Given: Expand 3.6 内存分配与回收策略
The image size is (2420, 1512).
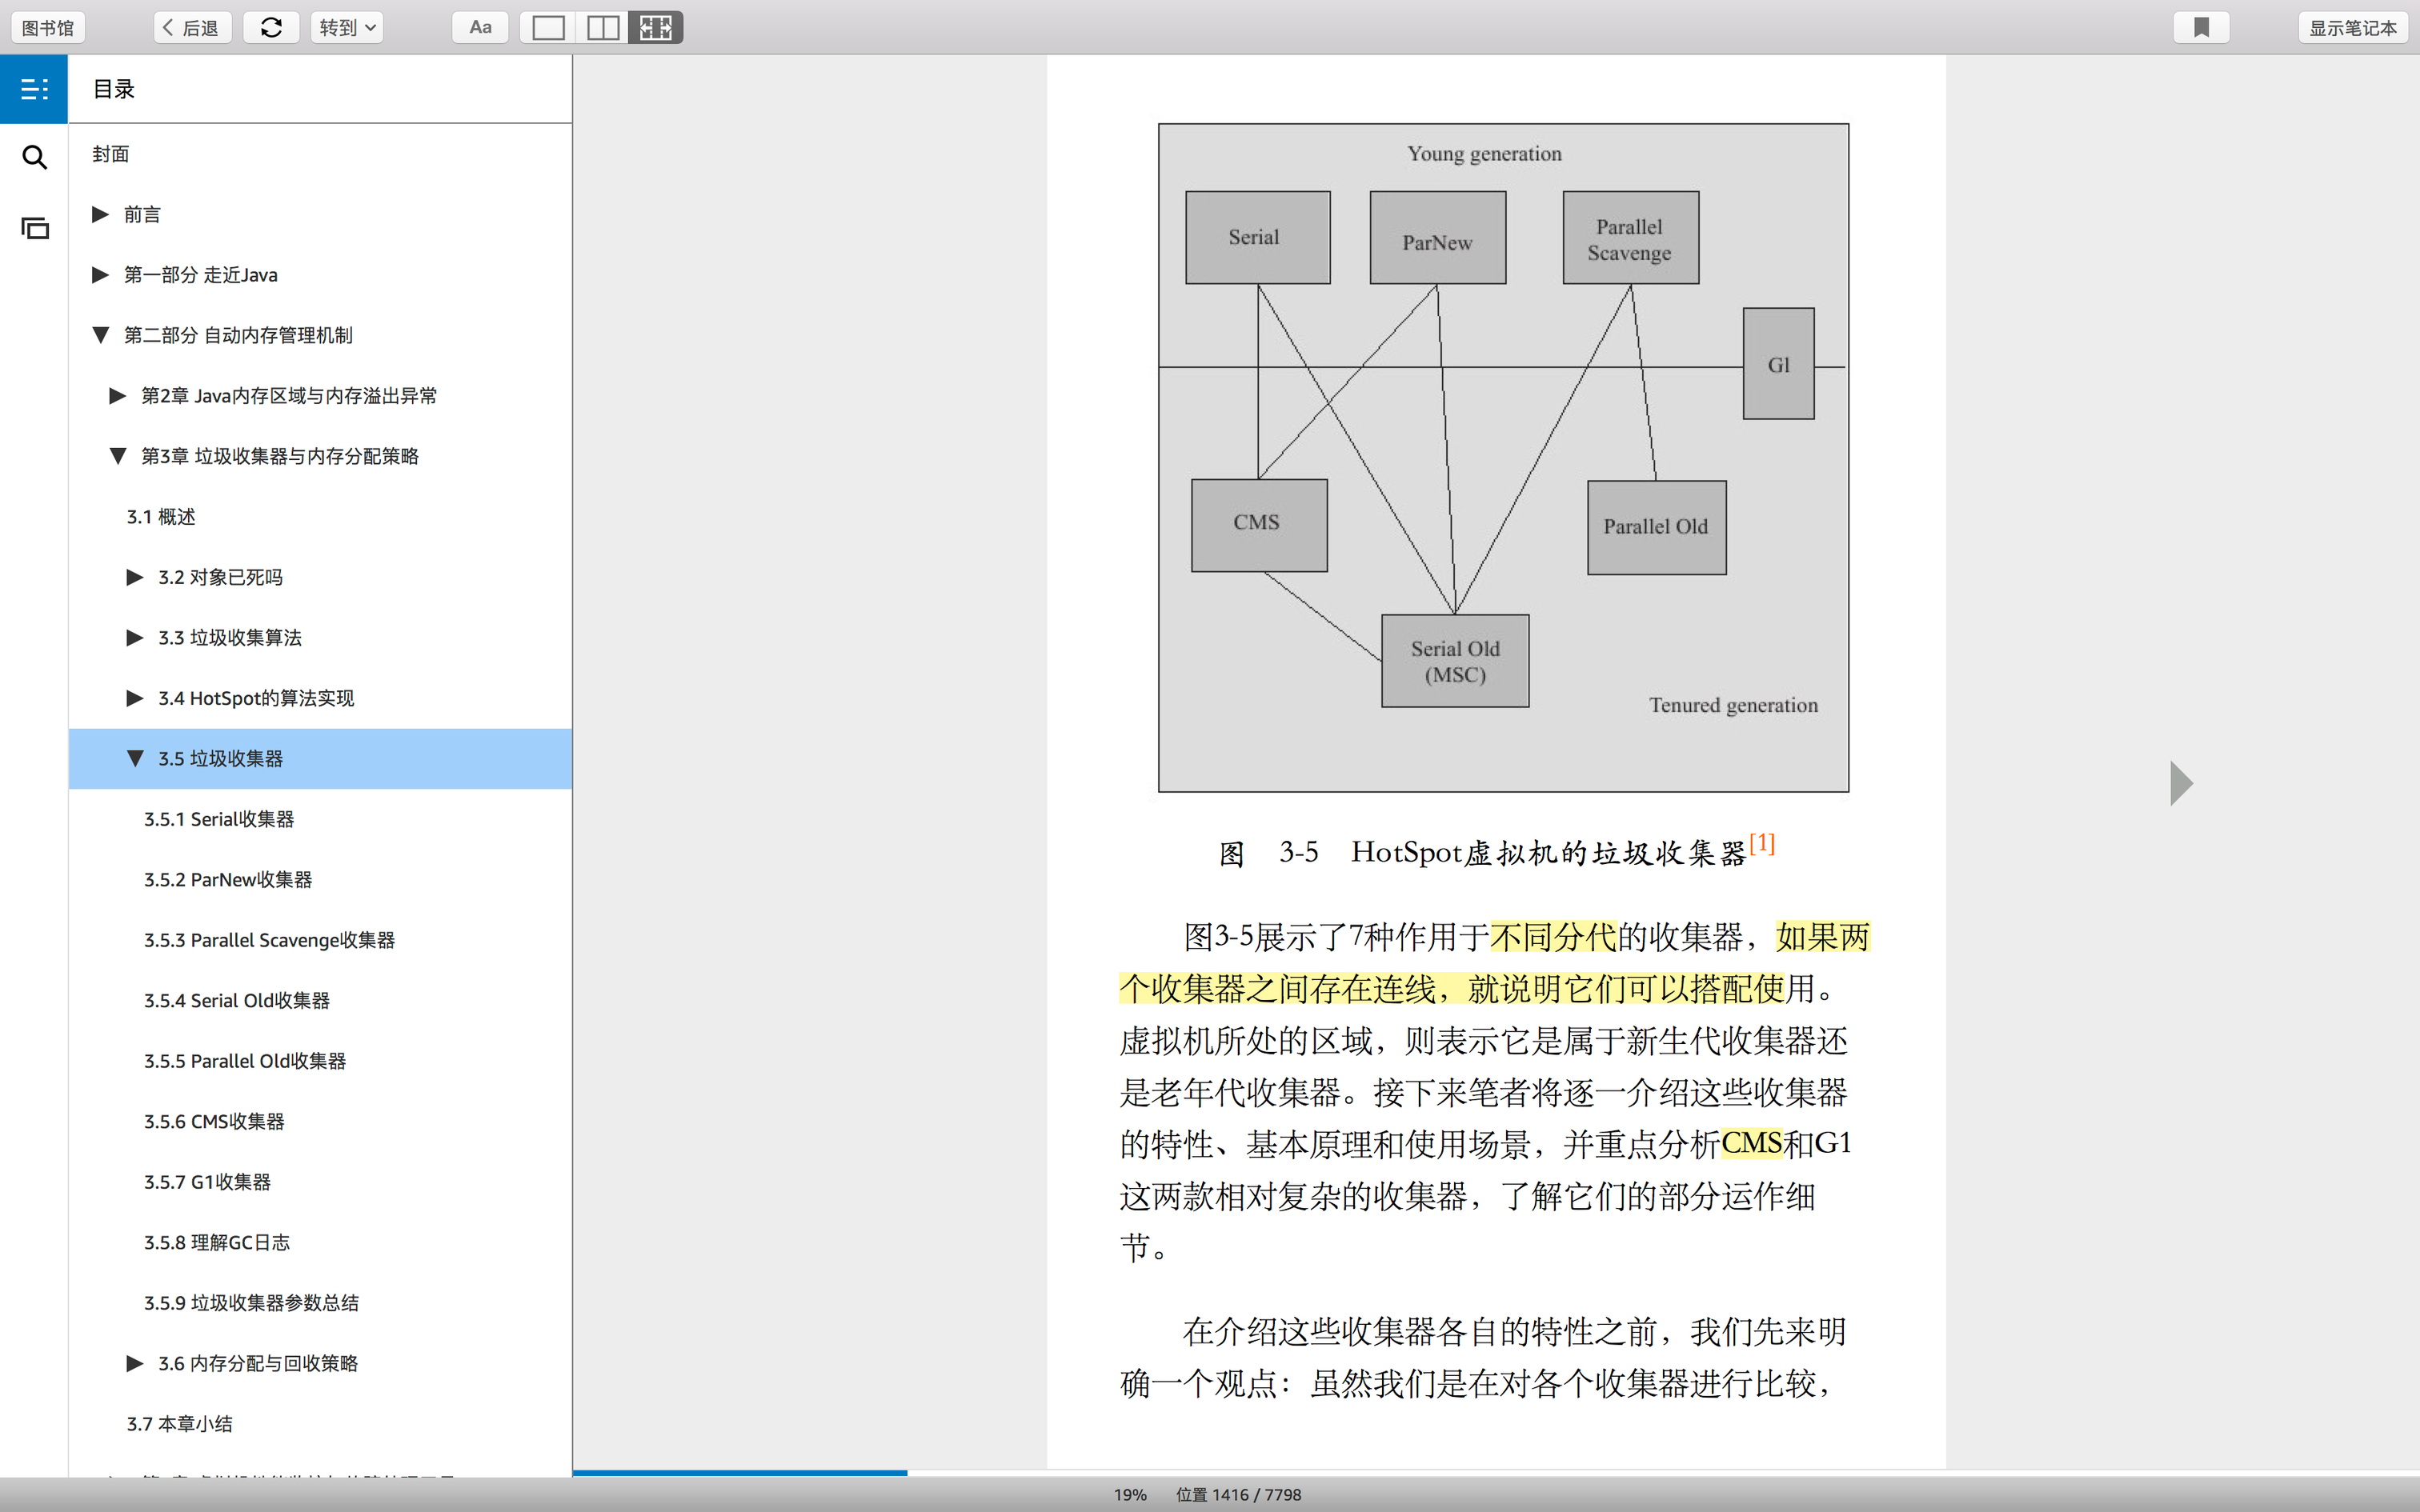Looking at the screenshot, I should point(135,1363).
